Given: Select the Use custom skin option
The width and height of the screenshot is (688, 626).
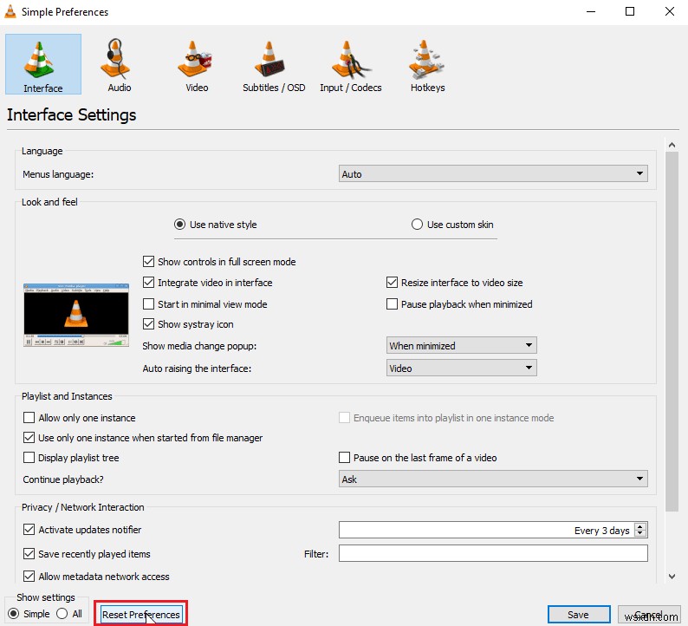Looking at the screenshot, I should pyautogui.click(x=452, y=225).
